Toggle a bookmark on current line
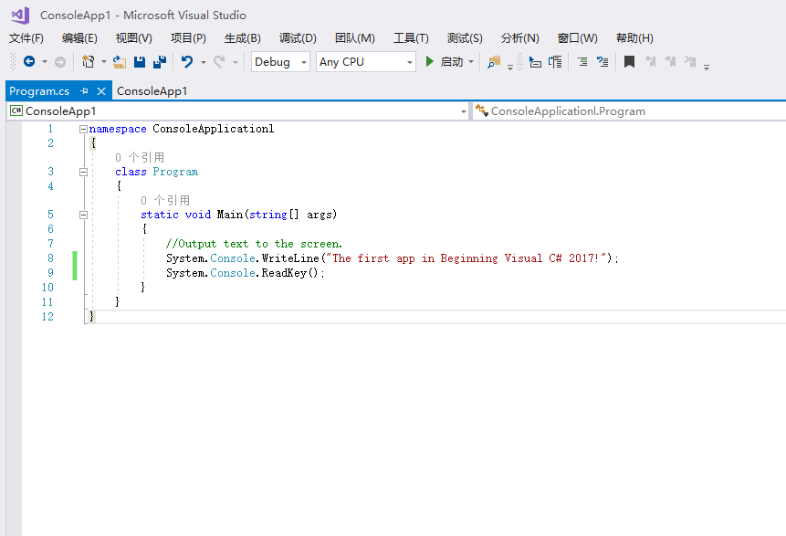The height and width of the screenshot is (536, 786). 629,62
